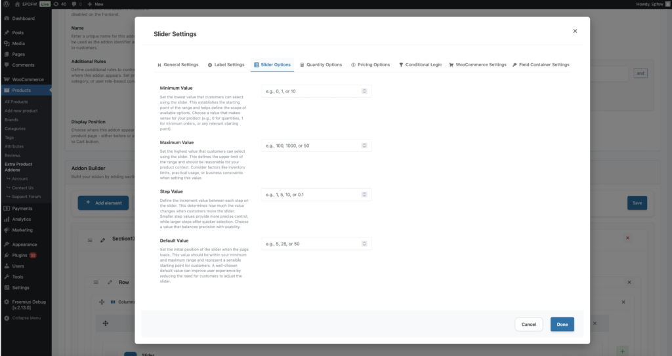This screenshot has width=672, height=356.
Task: Open the Plugins menu item
Action: pyautogui.click(x=20, y=255)
